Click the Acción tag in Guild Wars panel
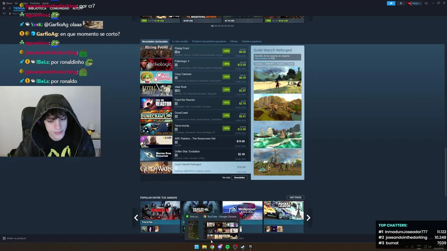The height and width of the screenshot is (251, 447). [x=290, y=64]
